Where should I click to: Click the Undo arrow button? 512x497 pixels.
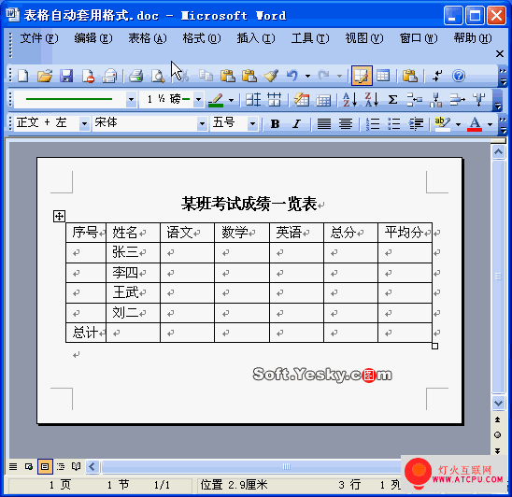coord(292,76)
